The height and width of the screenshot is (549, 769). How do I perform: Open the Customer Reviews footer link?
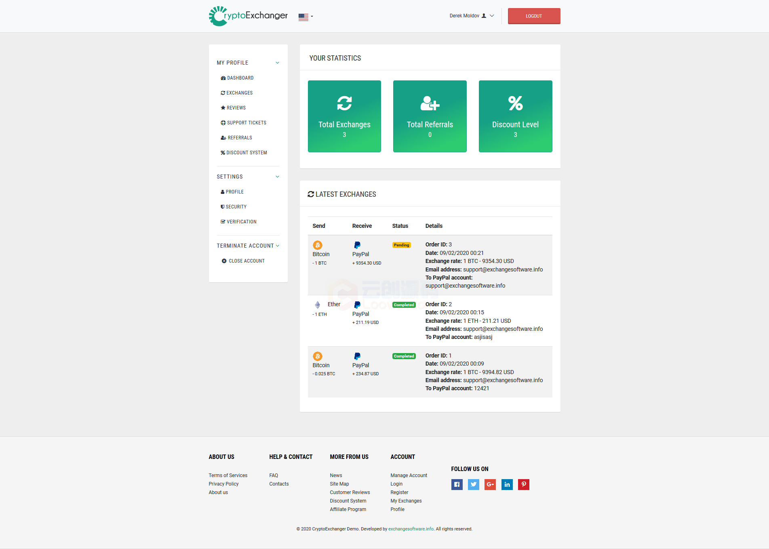[x=350, y=492]
